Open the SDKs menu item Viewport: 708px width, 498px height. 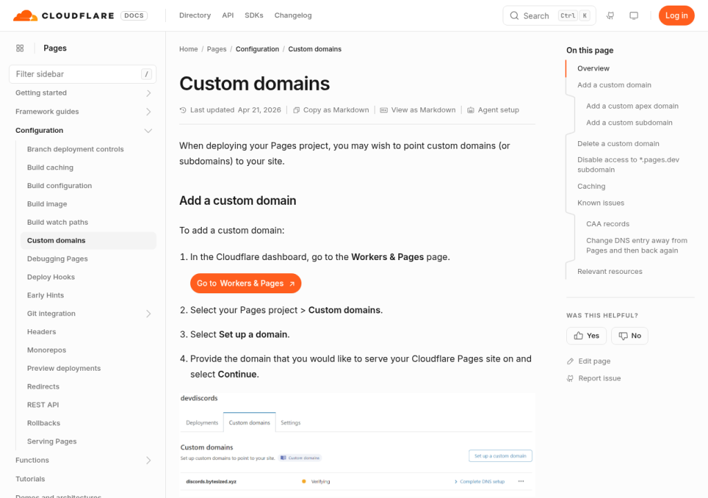254,15
